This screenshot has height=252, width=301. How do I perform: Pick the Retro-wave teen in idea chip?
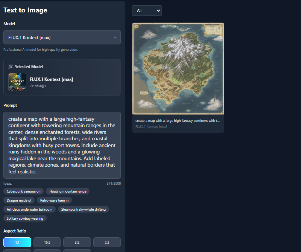pos(54,200)
